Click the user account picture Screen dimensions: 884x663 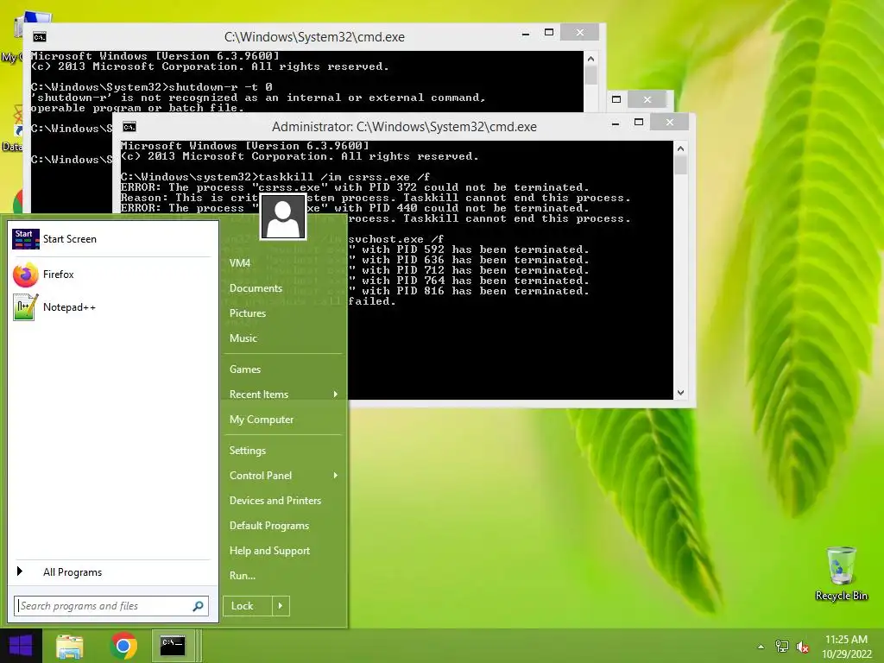point(283,217)
